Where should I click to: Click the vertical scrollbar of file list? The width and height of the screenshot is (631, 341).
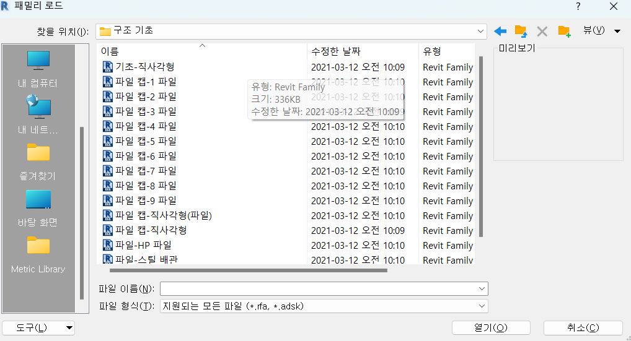coord(481,147)
